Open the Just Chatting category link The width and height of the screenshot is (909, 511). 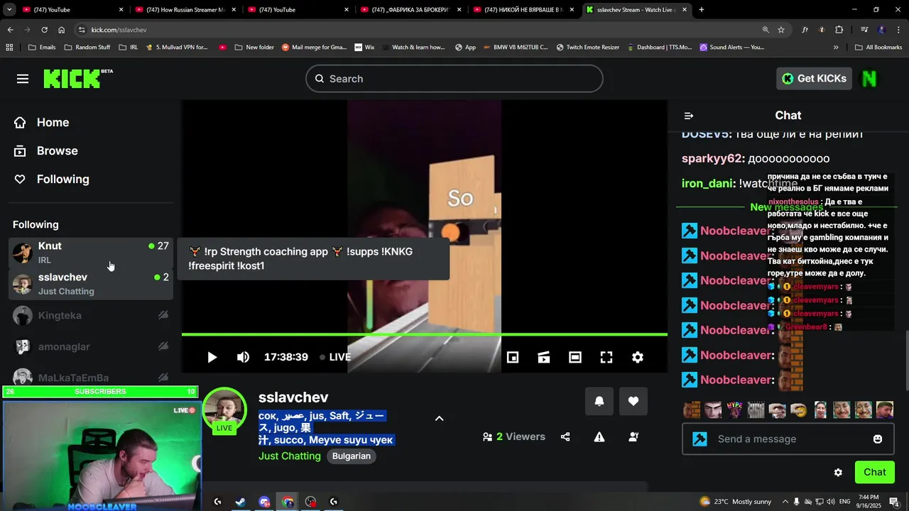(290, 456)
